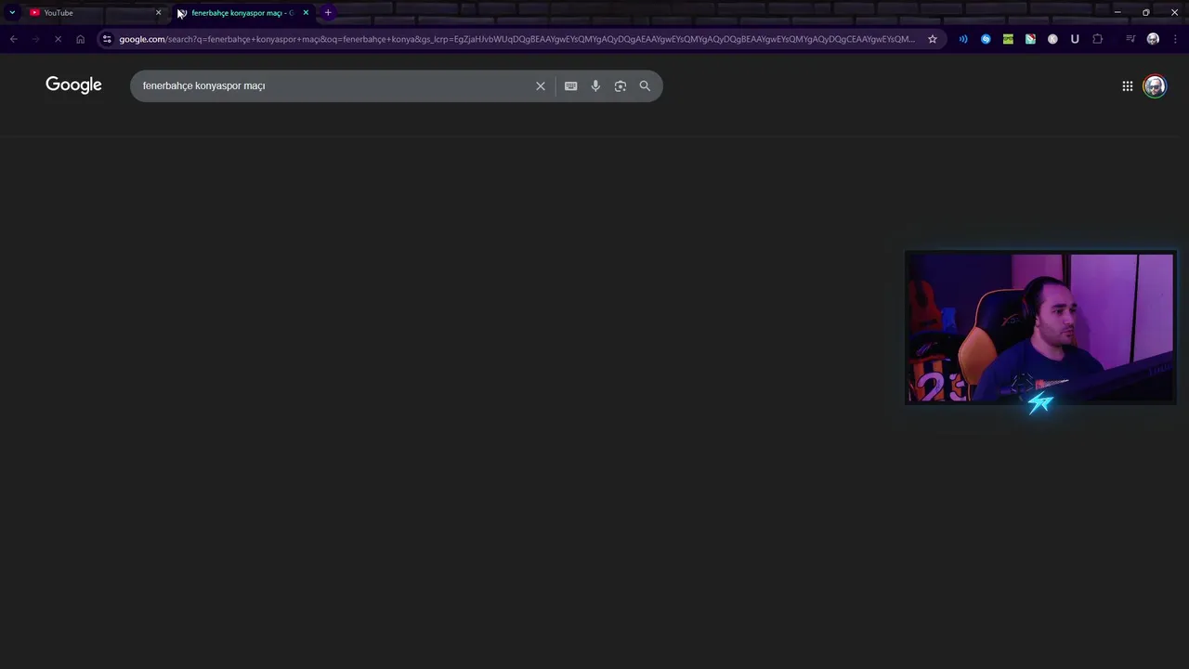Bookmark this page with the star

(x=933, y=39)
